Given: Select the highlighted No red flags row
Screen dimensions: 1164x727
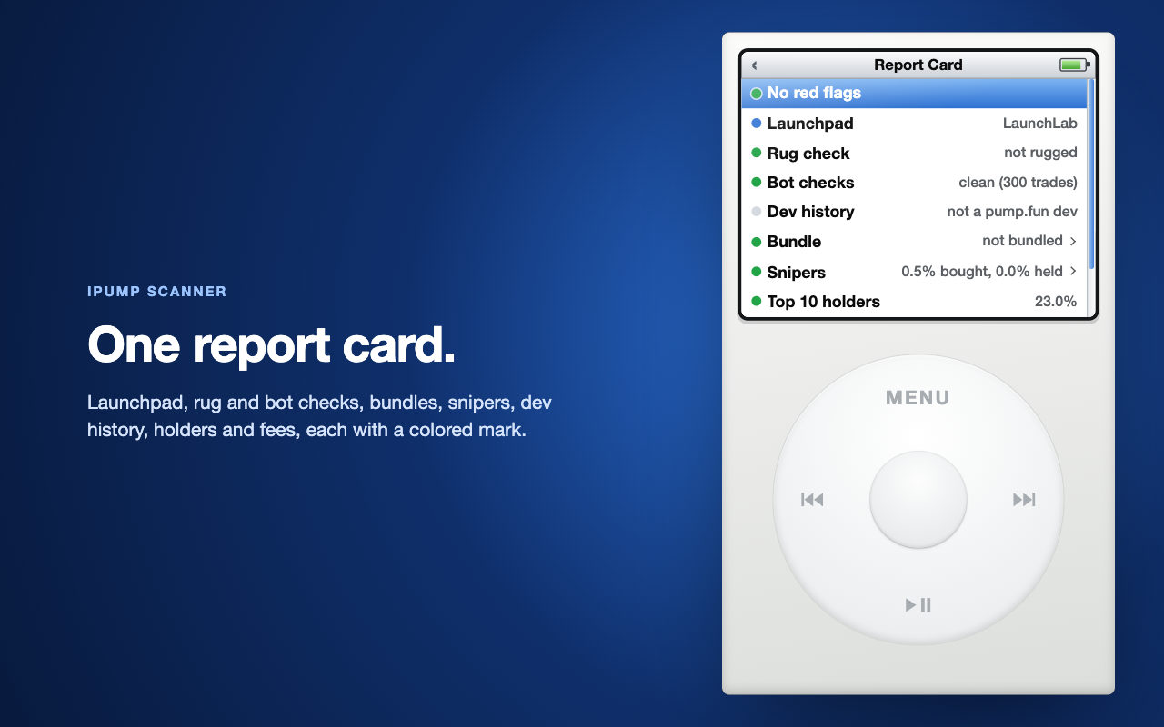Looking at the screenshot, I should (x=915, y=94).
